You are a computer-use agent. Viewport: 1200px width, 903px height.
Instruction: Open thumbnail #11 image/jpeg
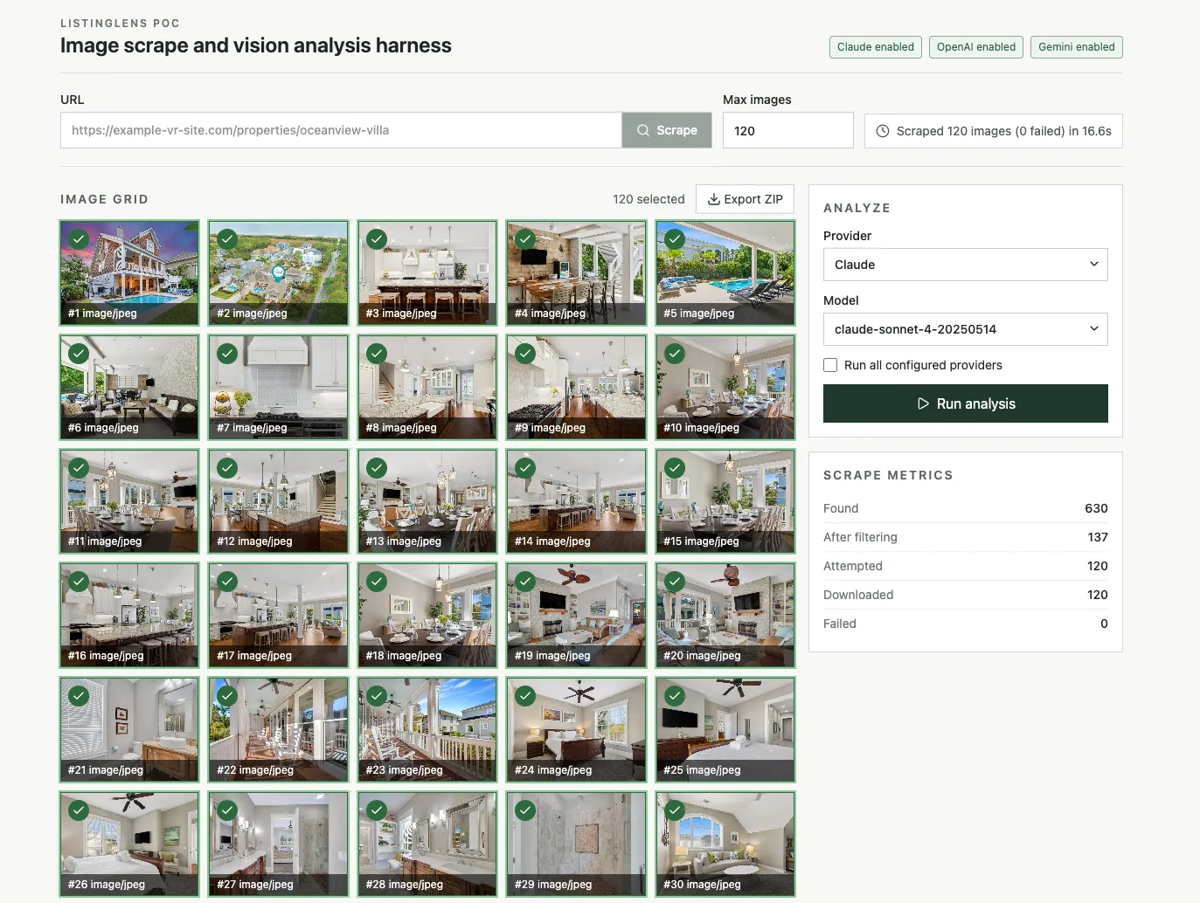click(x=129, y=501)
